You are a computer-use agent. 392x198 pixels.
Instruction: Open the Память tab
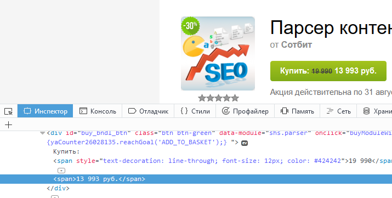pyautogui.click(x=297, y=111)
